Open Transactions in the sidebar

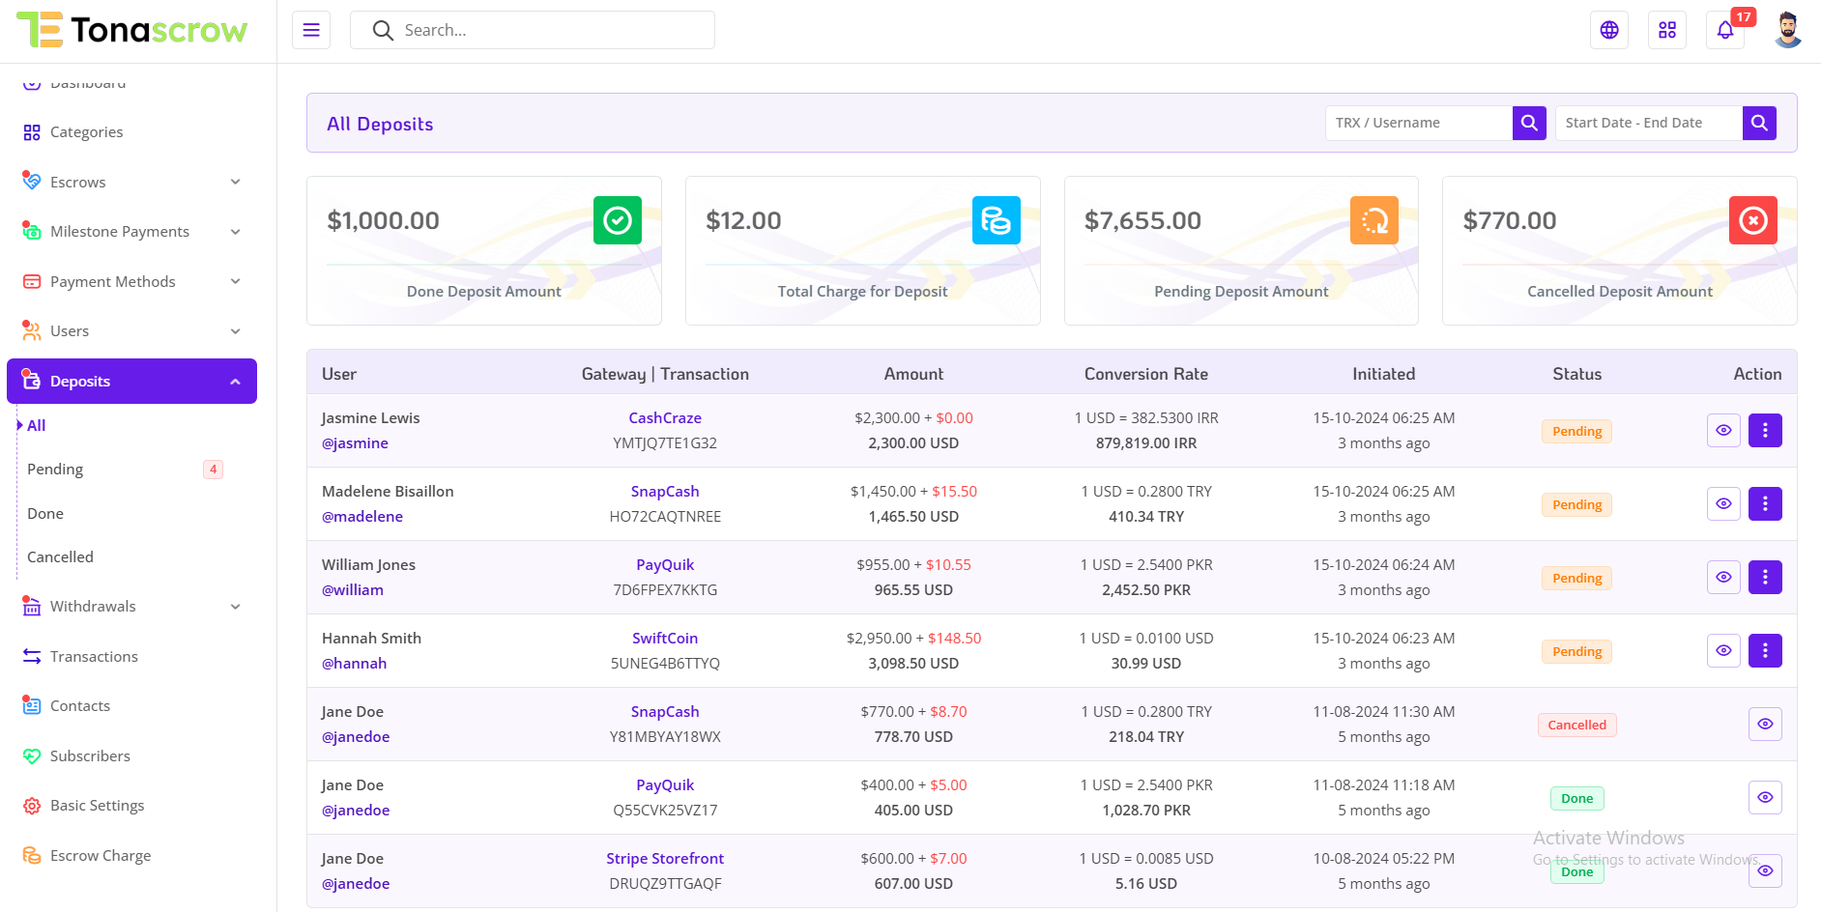[x=94, y=657]
